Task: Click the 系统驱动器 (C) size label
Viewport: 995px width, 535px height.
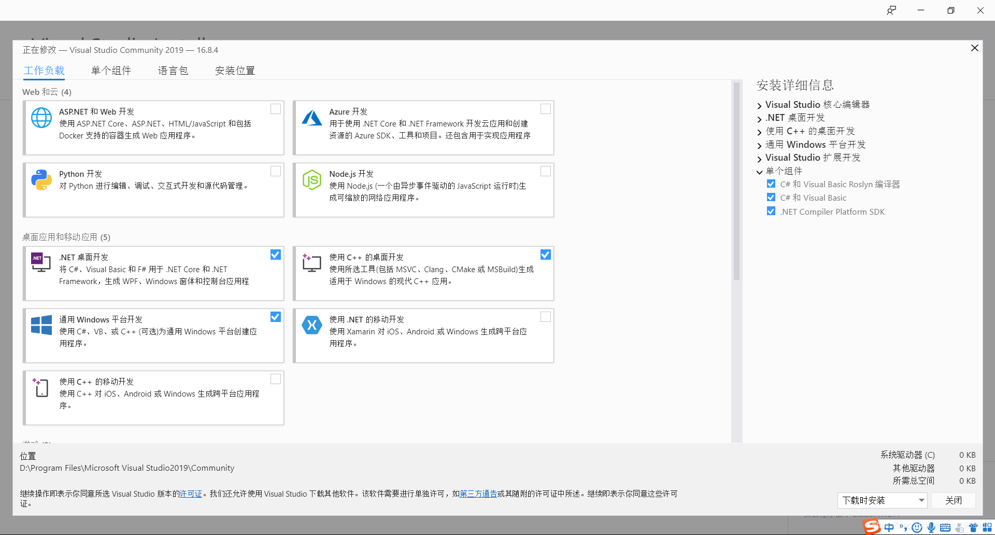Action: click(x=907, y=455)
